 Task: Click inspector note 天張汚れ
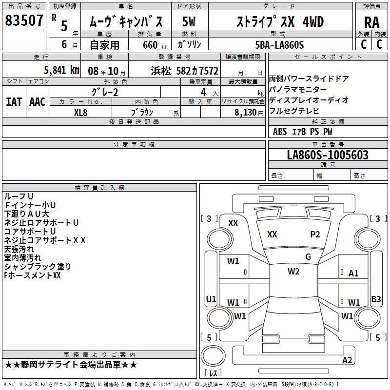[x=19, y=249]
